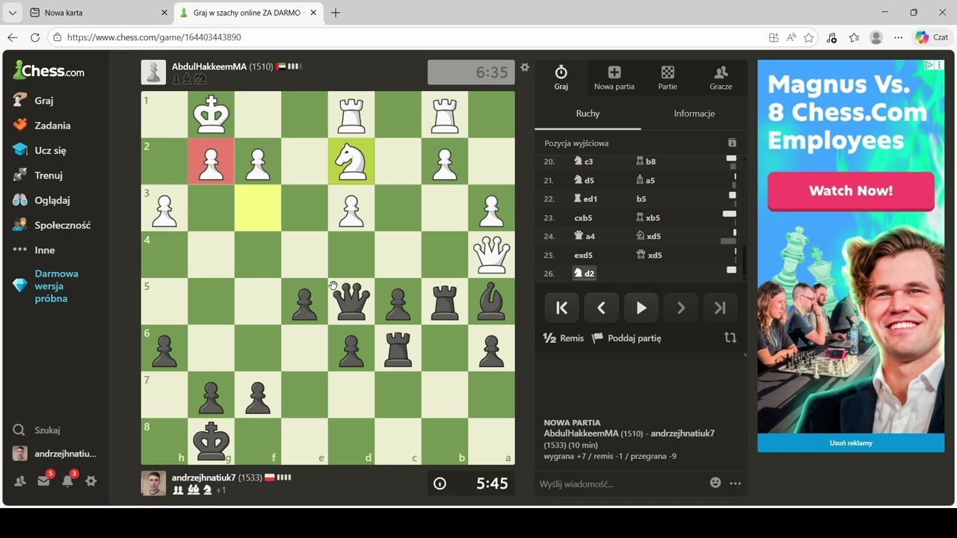957x538 pixels.
Task: Open the Nowa partia tab
Action: (614, 78)
